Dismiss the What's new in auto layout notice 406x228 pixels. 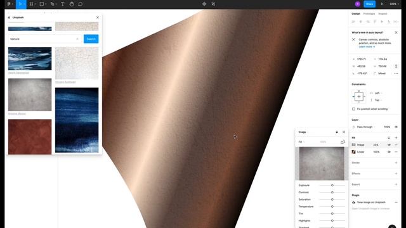tap(396, 32)
